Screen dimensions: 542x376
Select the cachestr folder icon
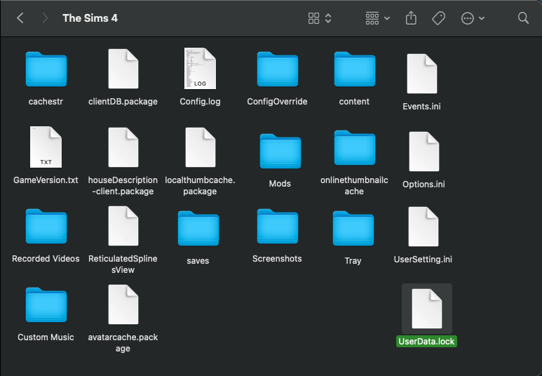46,69
